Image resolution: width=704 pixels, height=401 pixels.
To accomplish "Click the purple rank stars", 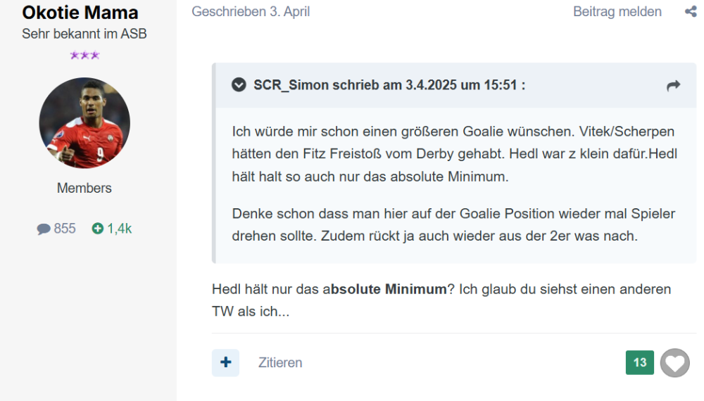I will coord(84,56).
